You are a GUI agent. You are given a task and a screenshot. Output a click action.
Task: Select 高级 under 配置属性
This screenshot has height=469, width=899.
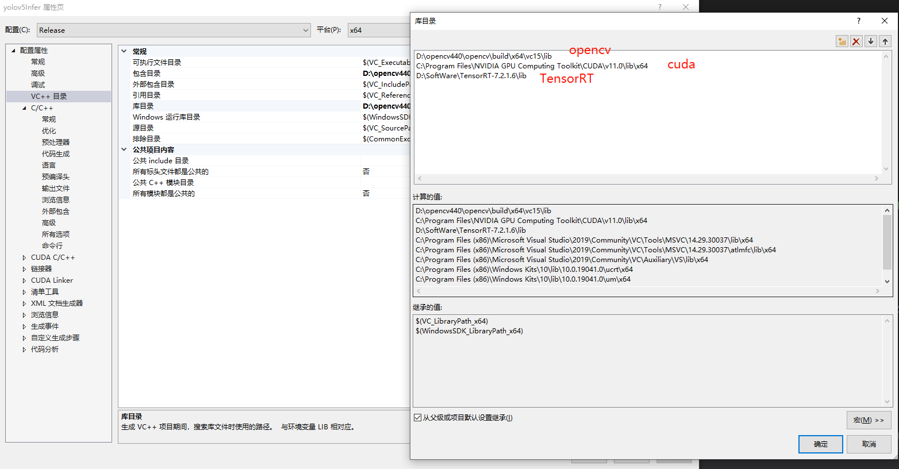click(38, 74)
